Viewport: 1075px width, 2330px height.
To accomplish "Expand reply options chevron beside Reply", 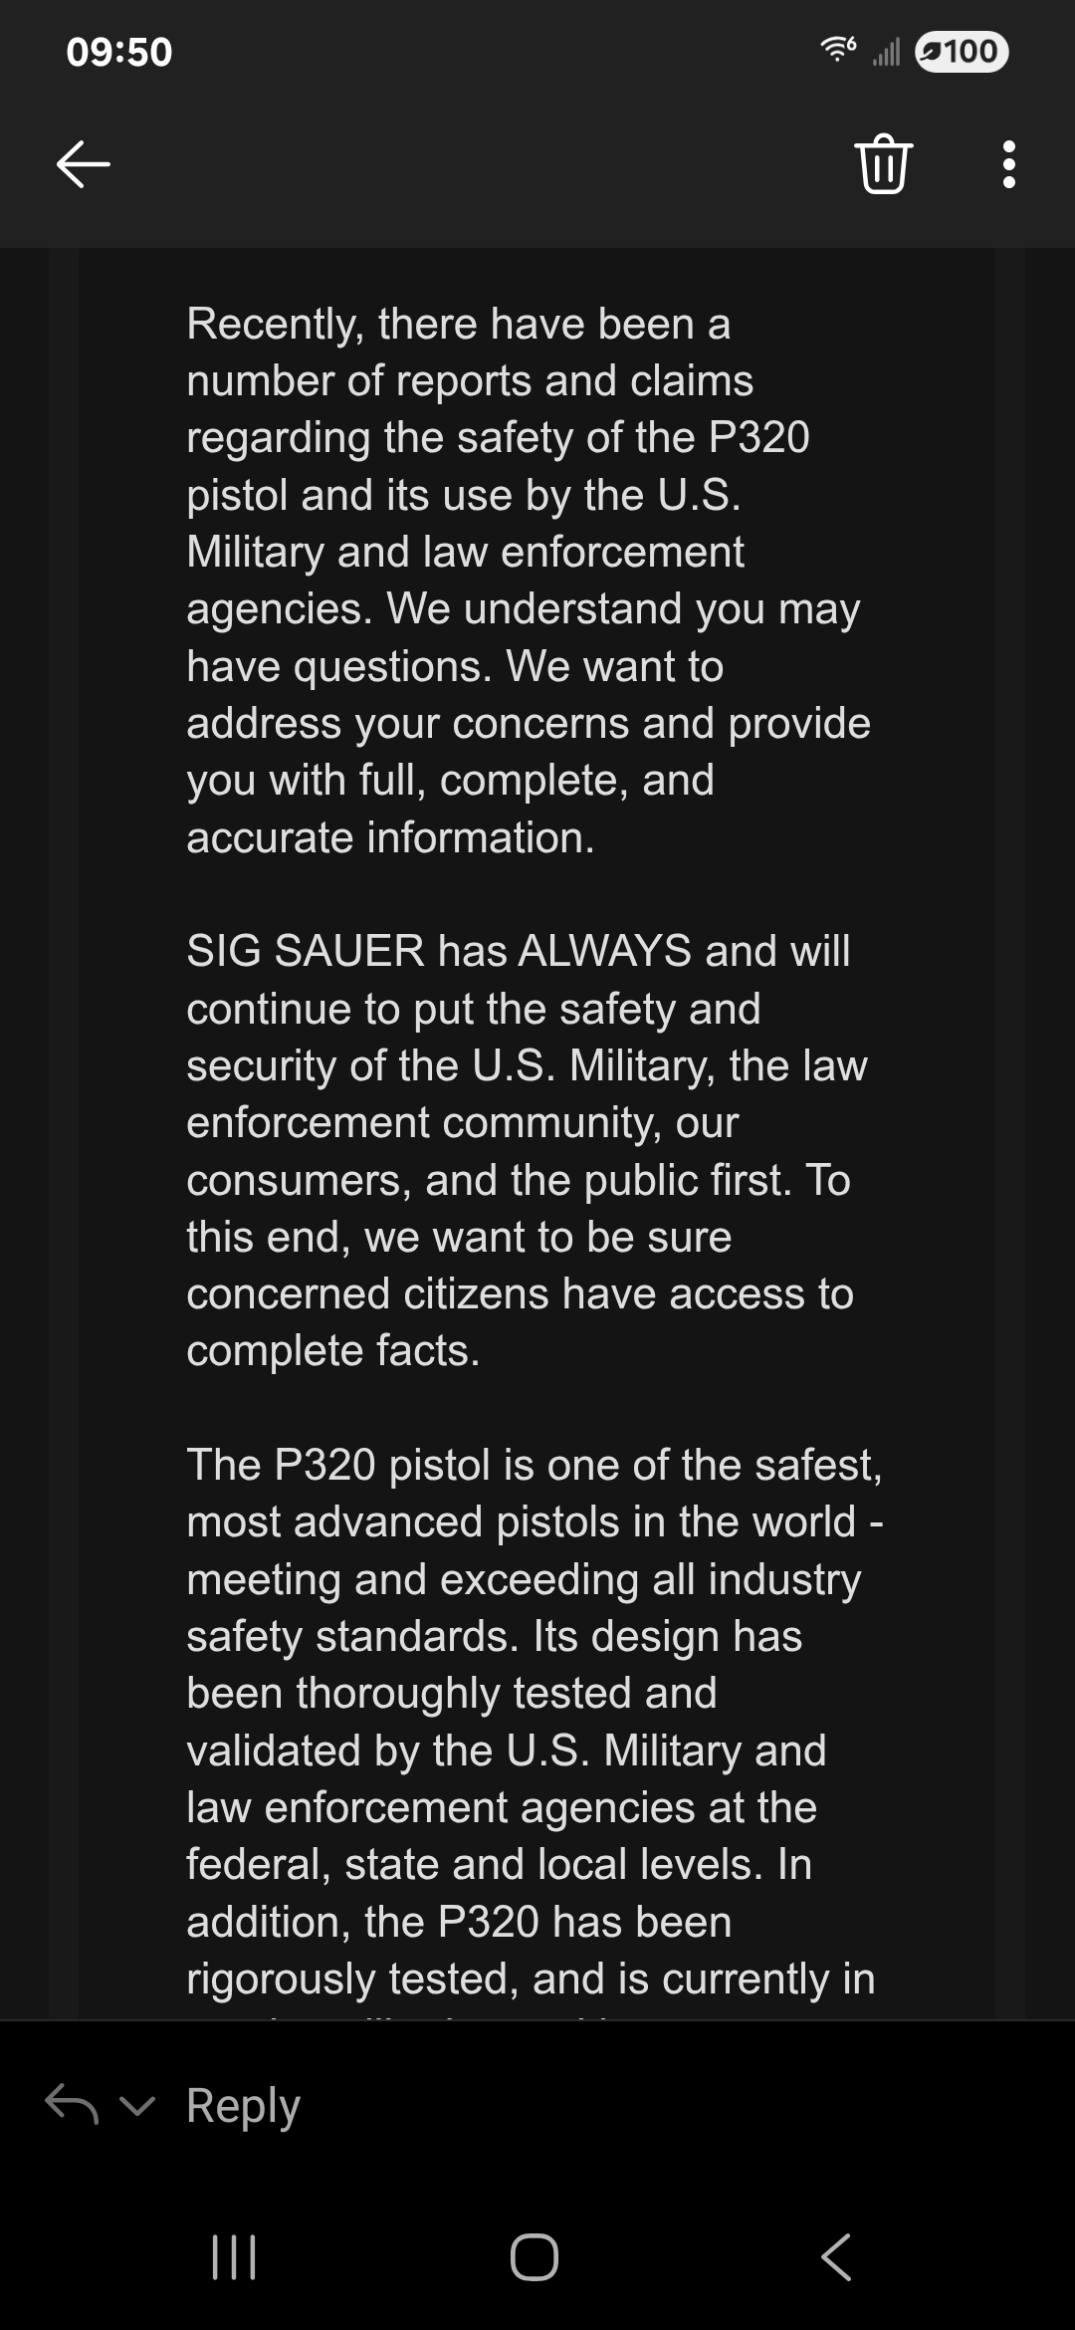I will coord(137,2105).
